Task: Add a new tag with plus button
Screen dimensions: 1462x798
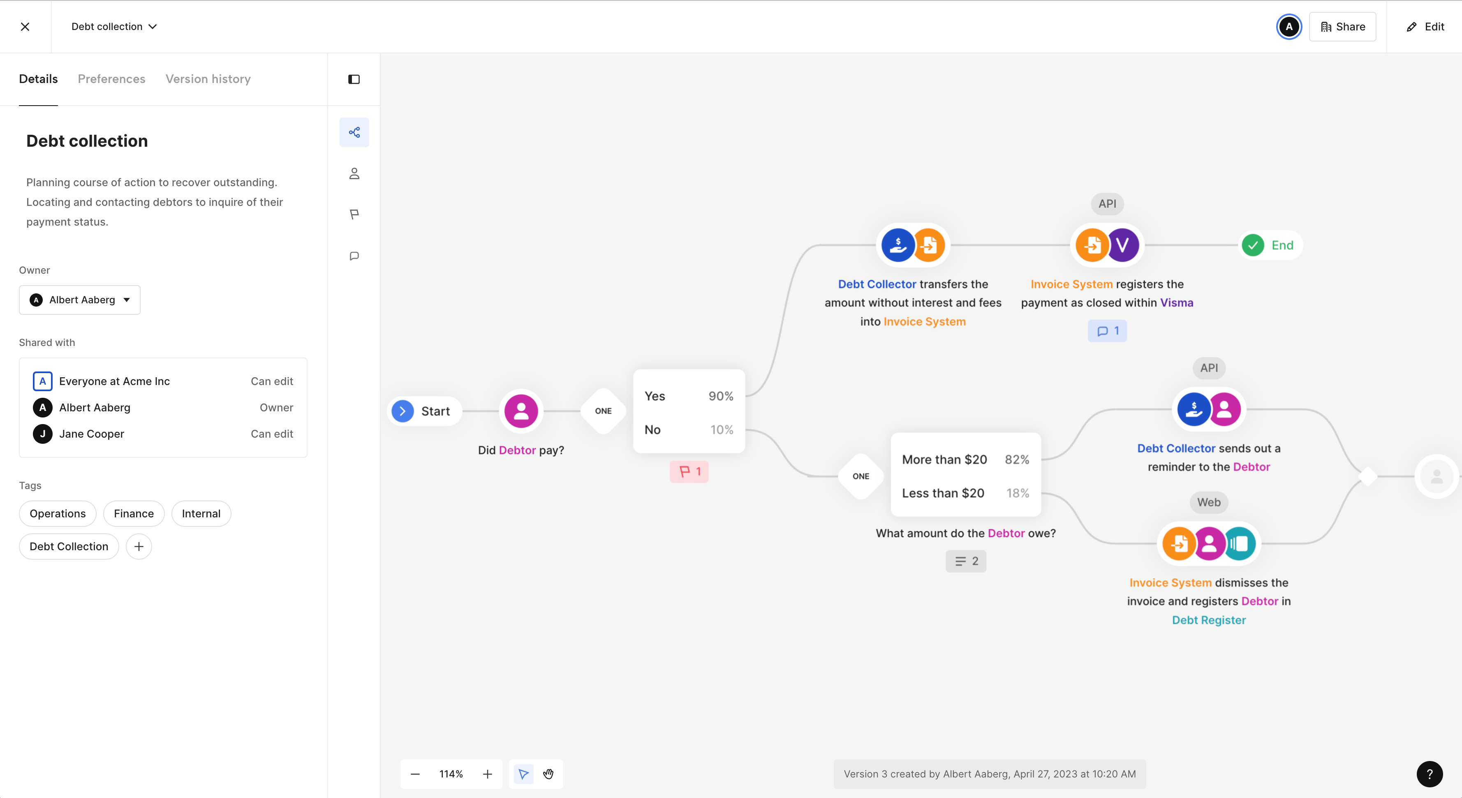Action: pyautogui.click(x=139, y=546)
